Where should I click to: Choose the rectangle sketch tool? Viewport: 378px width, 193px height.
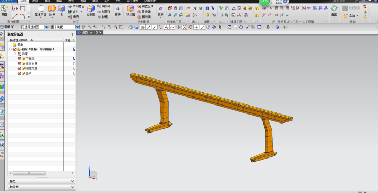coord(23,8)
